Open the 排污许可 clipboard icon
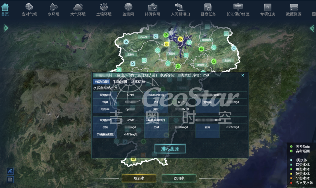The image size is (316, 188). click(152, 7)
